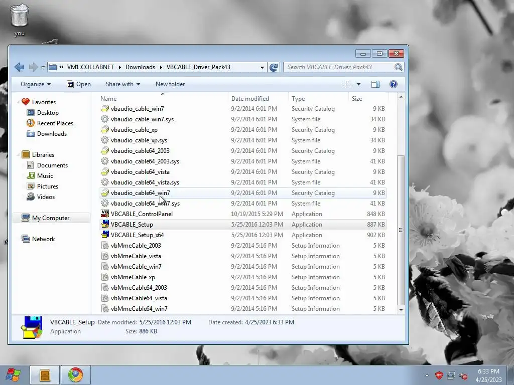Refresh the folder view
Screen dimensions: 514x385
click(x=274, y=67)
